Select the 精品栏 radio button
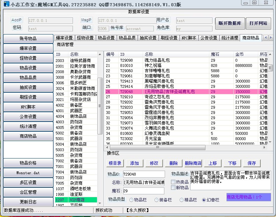Image resolution: width=276 pixels, height=217 pixels. pyautogui.click(x=181, y=200)
